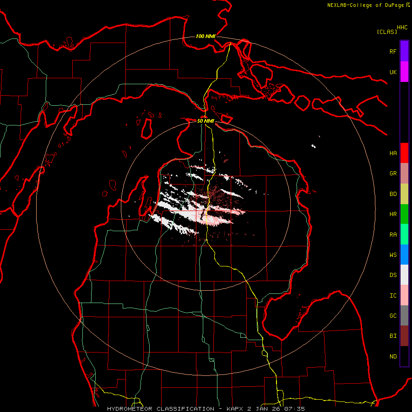
Task: Click the RF purple legend swatch
Action: pyautogui.click(x=404, y=51)
